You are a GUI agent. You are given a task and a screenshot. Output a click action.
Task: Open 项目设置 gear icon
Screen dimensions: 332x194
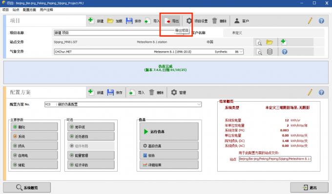click(189, 21)
